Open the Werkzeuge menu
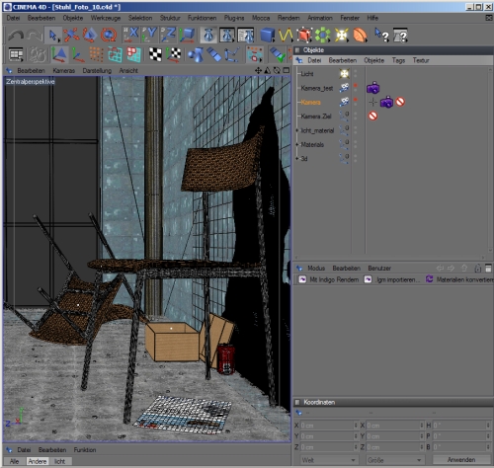Screen dimensions: 494x468 [106, 18]
